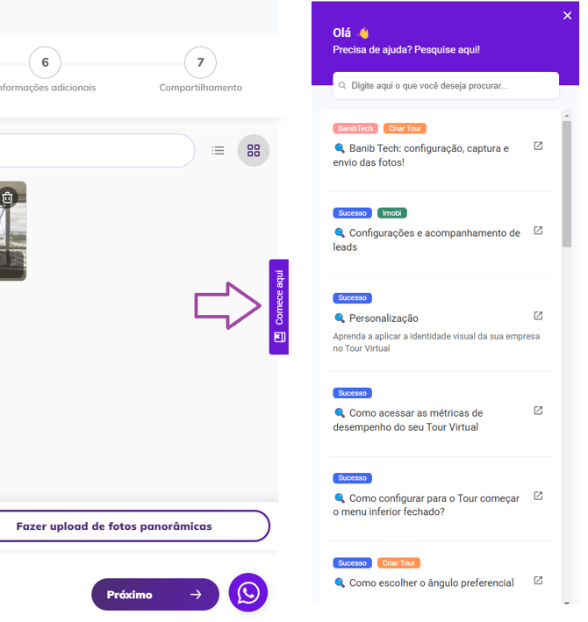The height and width of the screenshot is (622, 588).
Task: Go to step 6 Informações adicionais
Action: (45, 63)
